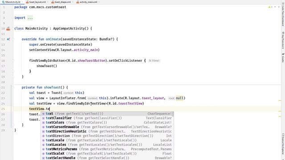Switch to the MainActivity.kt editor tab
Image resolution: width=285 pixels, height=160 pixels.
point(12,2)
